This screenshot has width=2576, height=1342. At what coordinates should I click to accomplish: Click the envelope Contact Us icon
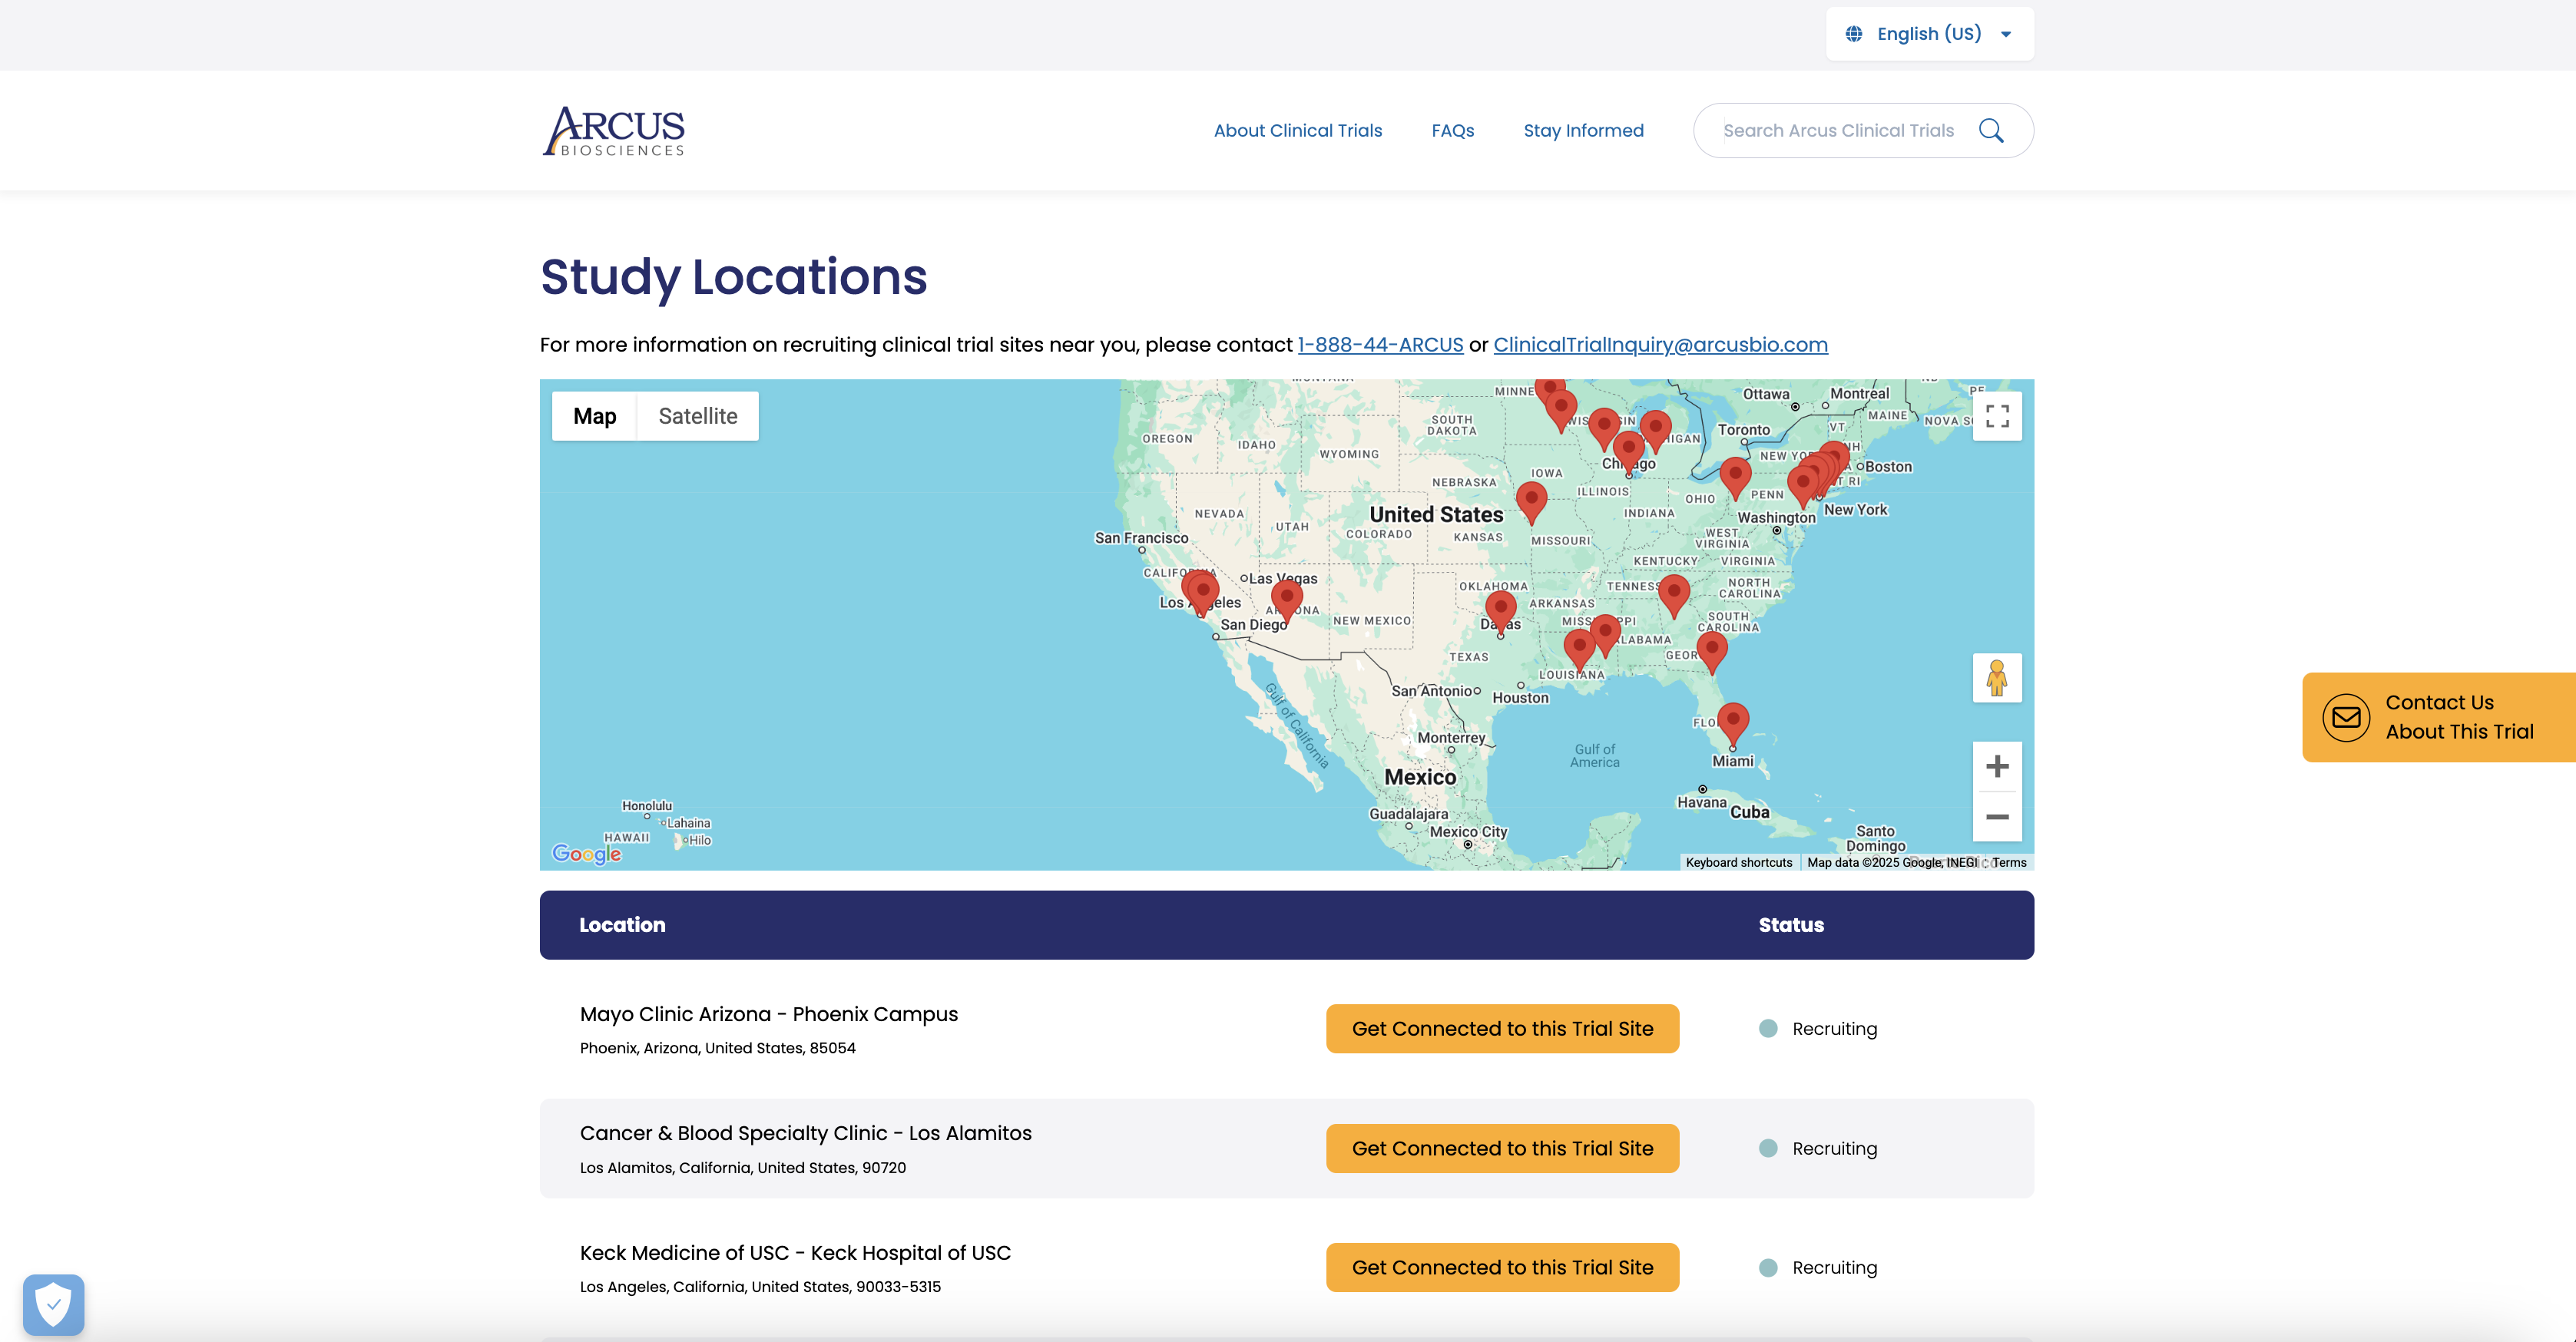(x=2346, y=718)
